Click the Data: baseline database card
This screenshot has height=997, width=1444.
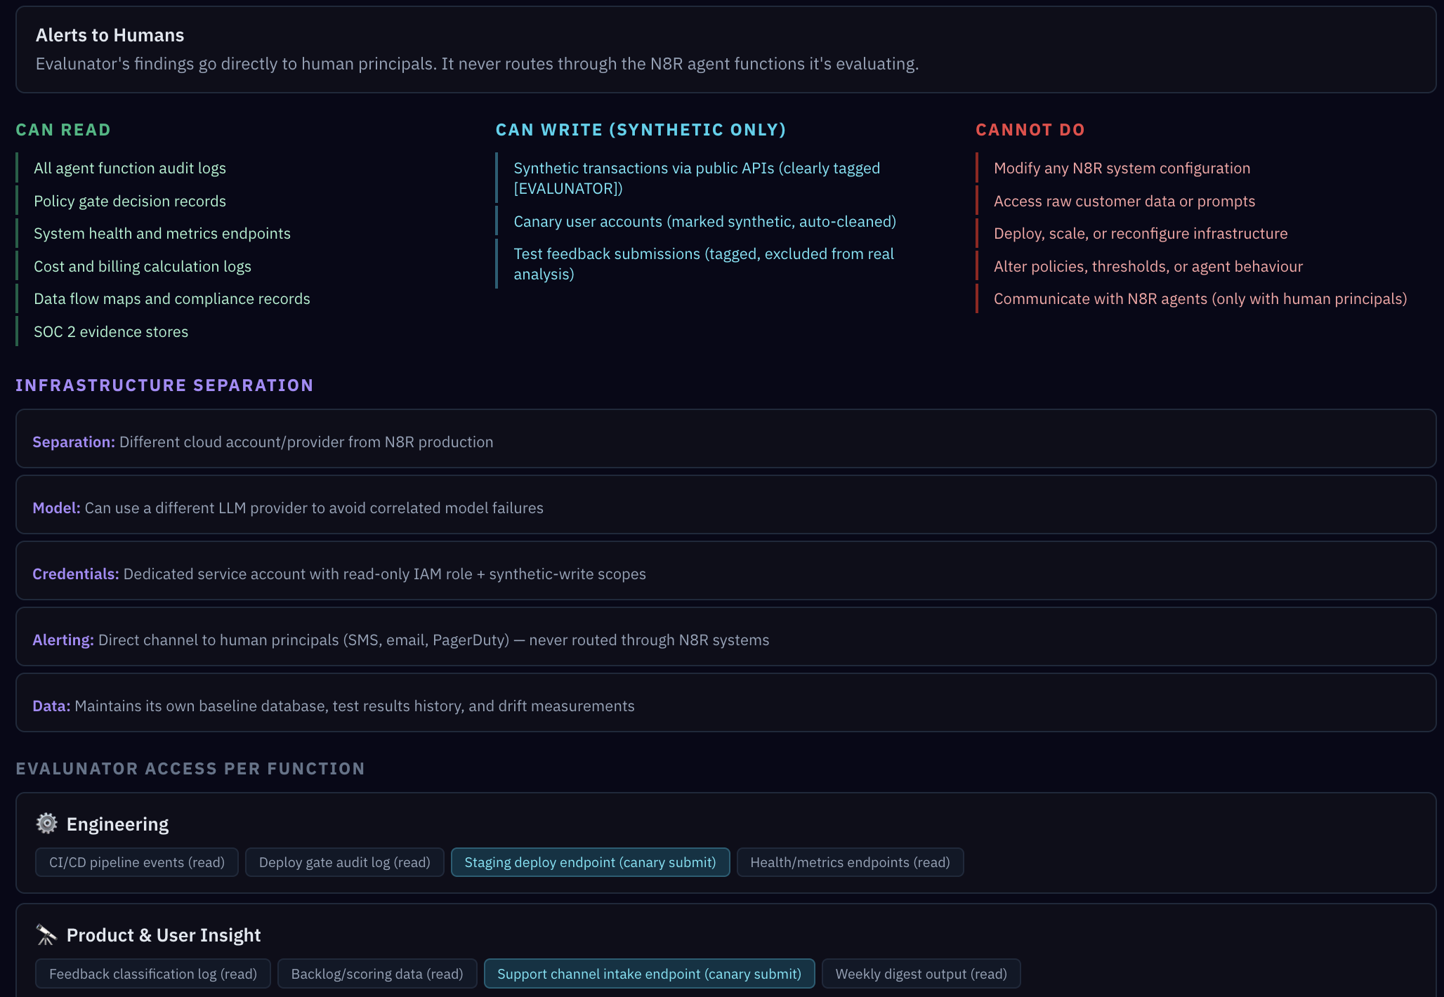point(726,703)
